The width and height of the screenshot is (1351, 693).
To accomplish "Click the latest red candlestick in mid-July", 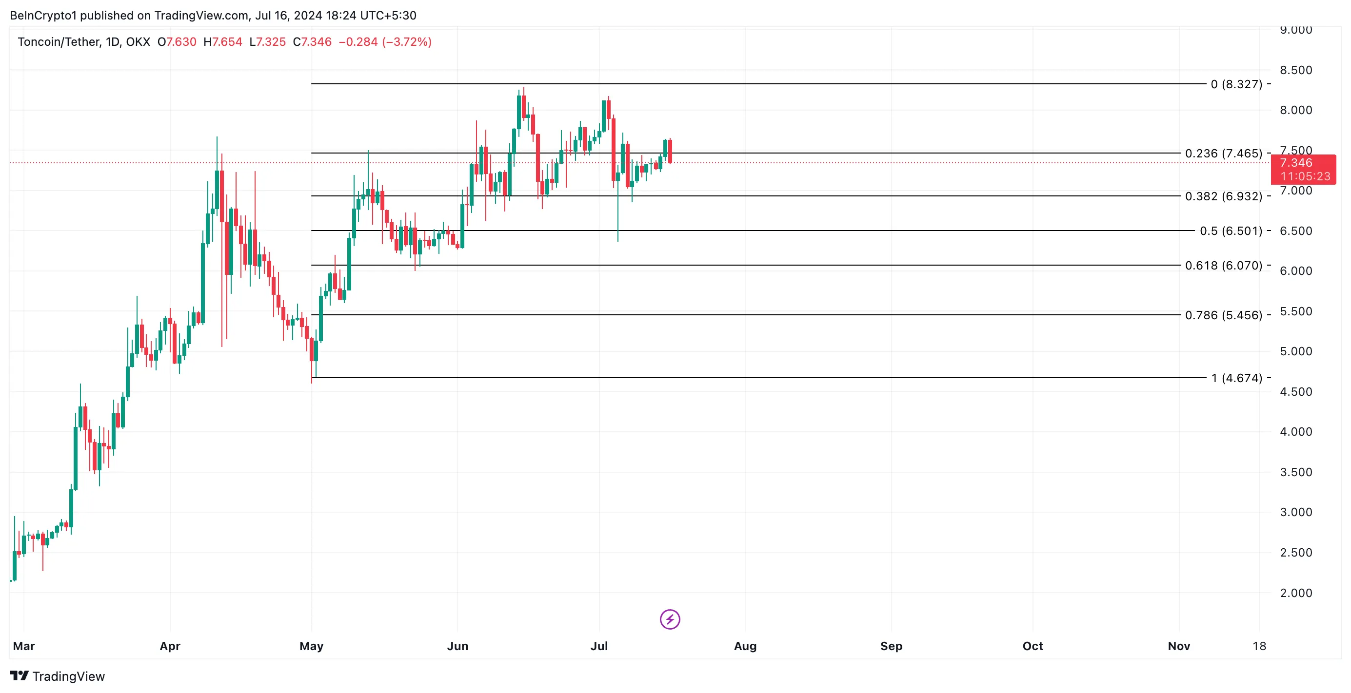I will (x=670, y=151).
